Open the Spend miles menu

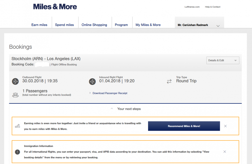pyautogui.click(x=64, y=25)
